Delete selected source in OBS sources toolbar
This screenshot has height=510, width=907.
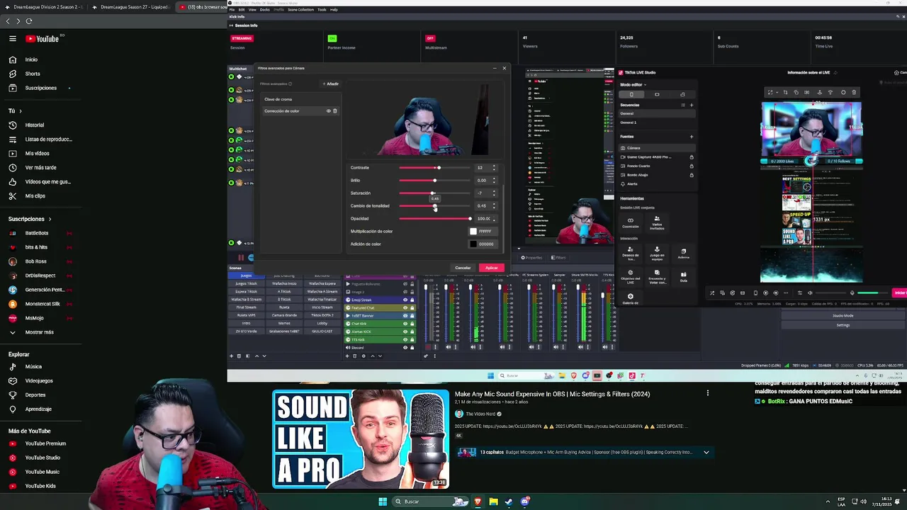355,356
